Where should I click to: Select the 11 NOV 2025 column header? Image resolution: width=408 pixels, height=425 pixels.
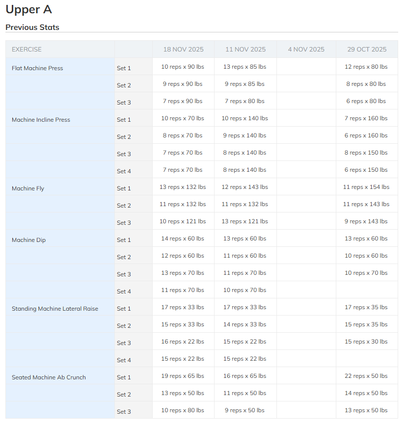pyautogui.click(x=245, y=49)
